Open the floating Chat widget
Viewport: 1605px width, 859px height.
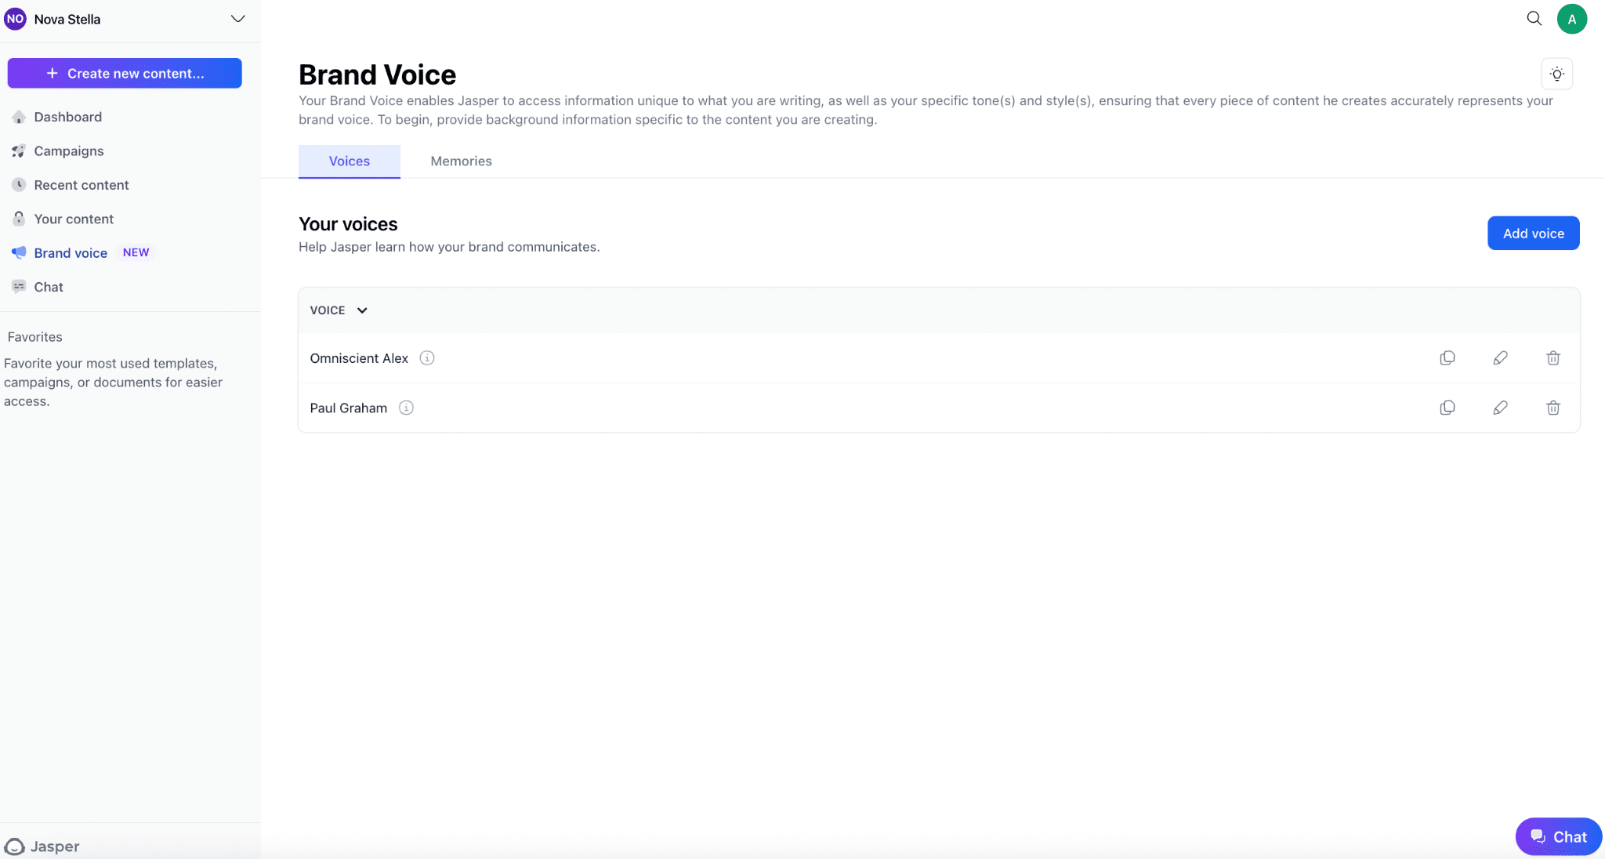pos(1558,836)
